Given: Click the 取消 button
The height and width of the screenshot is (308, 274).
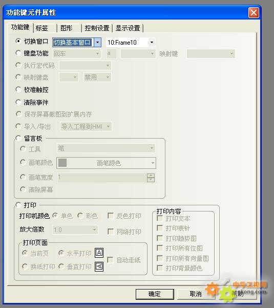Looking at the screenshot, I should tap(196, 294).
